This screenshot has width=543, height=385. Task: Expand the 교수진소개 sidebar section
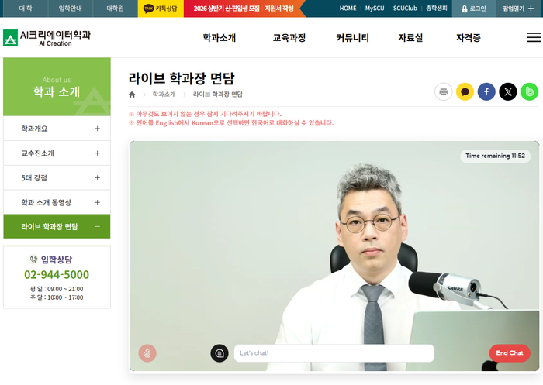[x=97, y=153]
